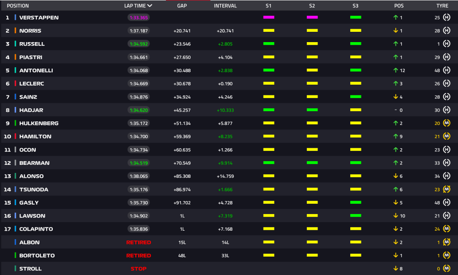This screenshot has height=275, width=458.
Task: Select the GAP column header
Action: pos(182,5)
